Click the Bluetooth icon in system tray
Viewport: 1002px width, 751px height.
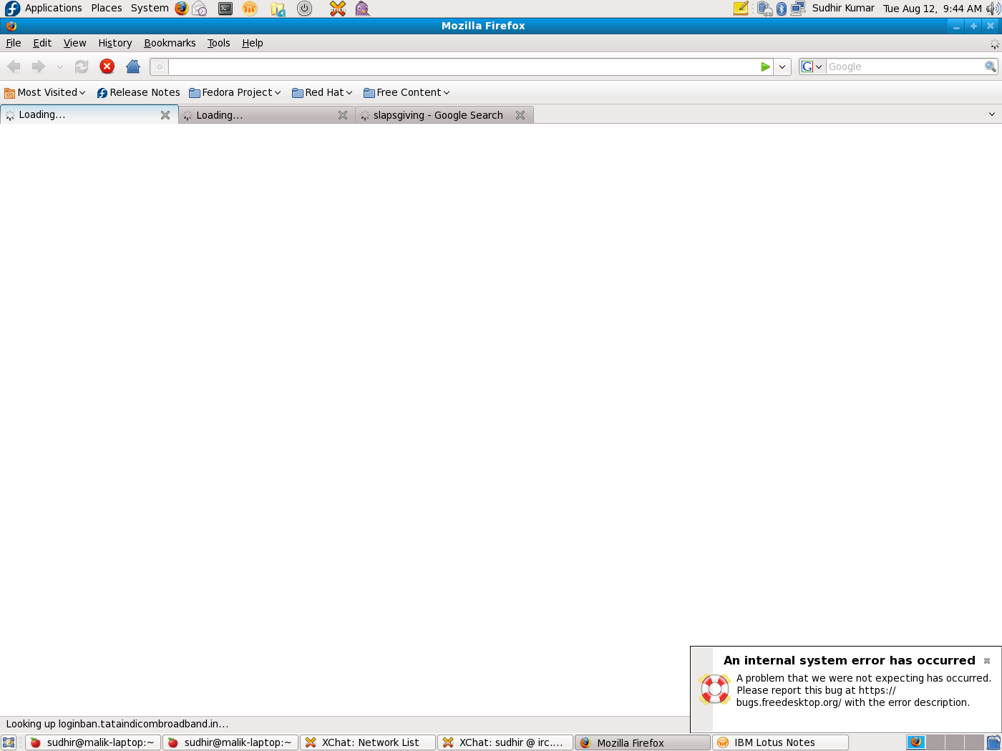point(782,9)
